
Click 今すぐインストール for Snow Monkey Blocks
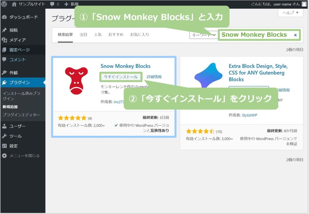[x=121, y=77]
